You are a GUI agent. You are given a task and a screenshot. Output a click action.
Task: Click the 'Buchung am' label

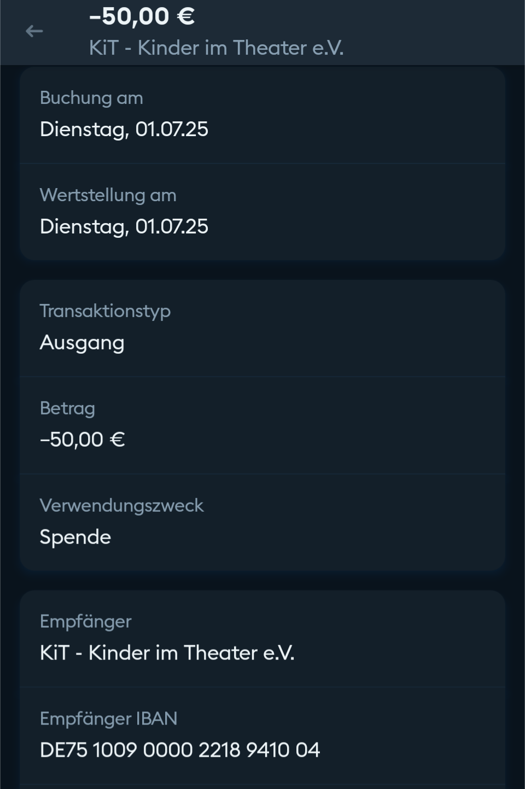pyautogui.click(x=91, y=98)
